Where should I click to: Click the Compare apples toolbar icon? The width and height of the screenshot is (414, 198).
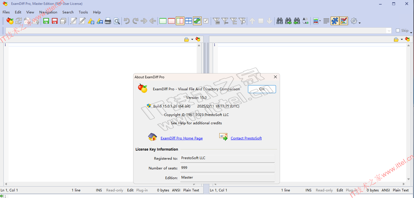point(10,21)
